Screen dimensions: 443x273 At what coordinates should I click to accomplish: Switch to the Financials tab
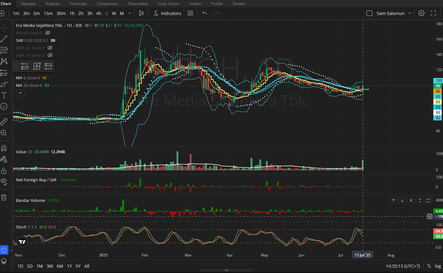click(78, 4)
